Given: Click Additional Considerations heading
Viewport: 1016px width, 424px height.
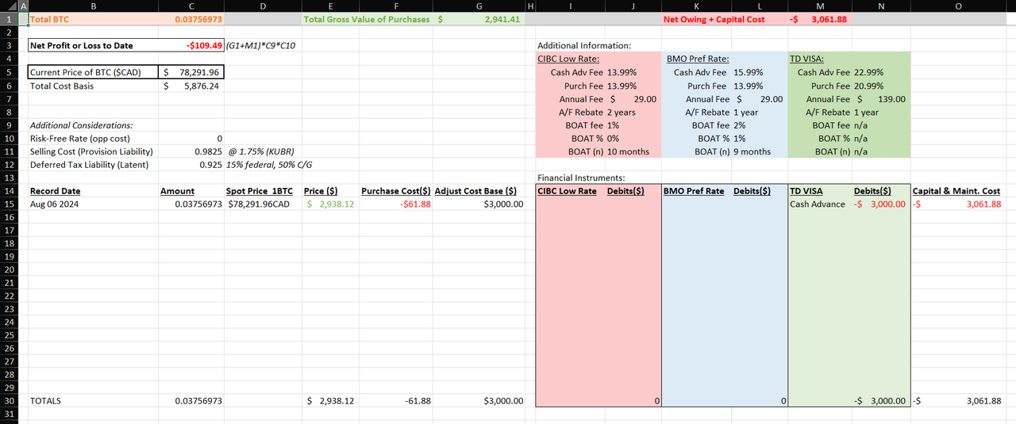Looking at the screenshot, I should pos(82,125).
